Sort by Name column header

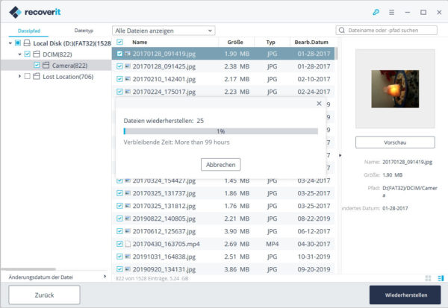(140, 42)
